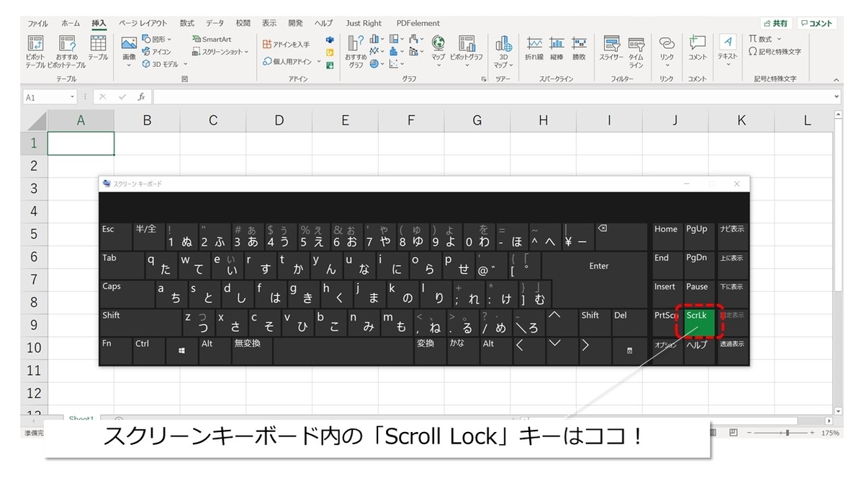Switch to the ホーム tab

[71, 23]
